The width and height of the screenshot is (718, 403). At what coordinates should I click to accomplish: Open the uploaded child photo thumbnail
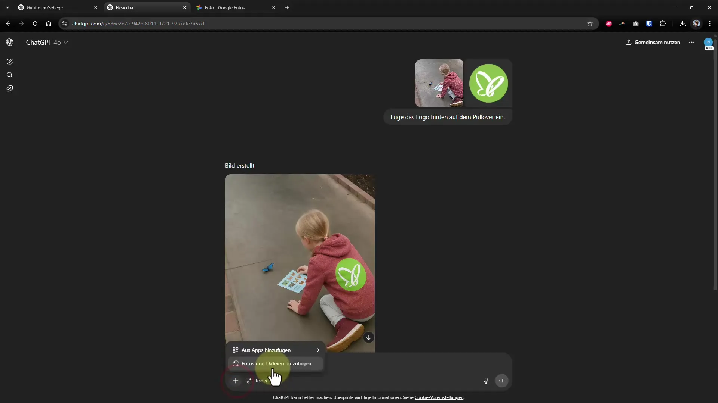click(x=439, y=83)
